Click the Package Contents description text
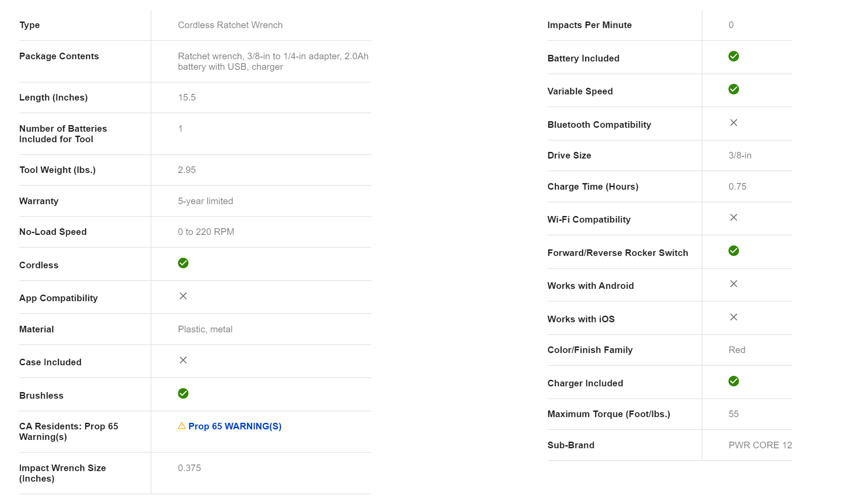 point(273,61)
